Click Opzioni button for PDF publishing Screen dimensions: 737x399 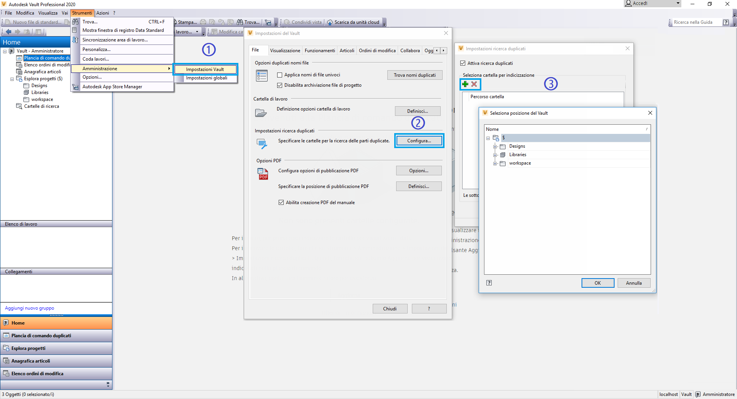click(x=419, y=171)
